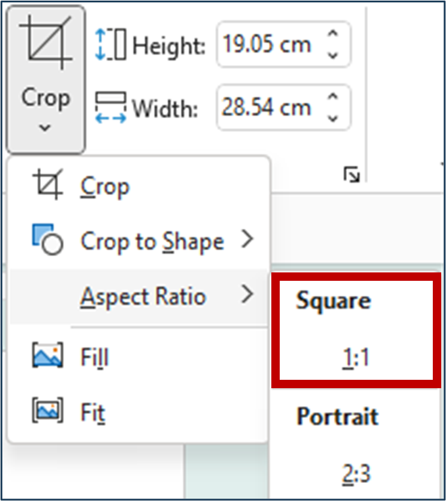Decrease Height with the down spinner arrow
446x501 pixels.
click(x=333, y=55)
